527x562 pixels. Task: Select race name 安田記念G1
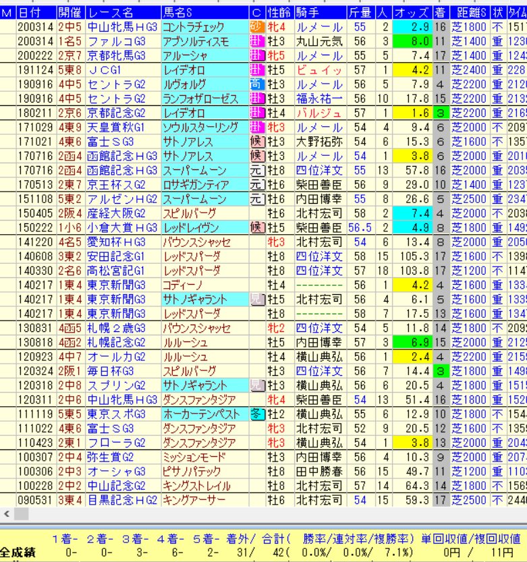[115, 256]
